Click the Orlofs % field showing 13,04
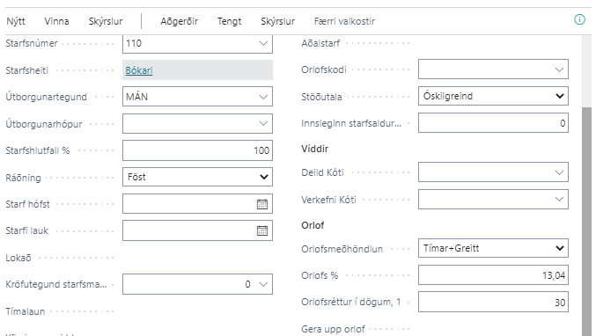Viewport: 596px width, 336px height. click(x=493, y=275)
